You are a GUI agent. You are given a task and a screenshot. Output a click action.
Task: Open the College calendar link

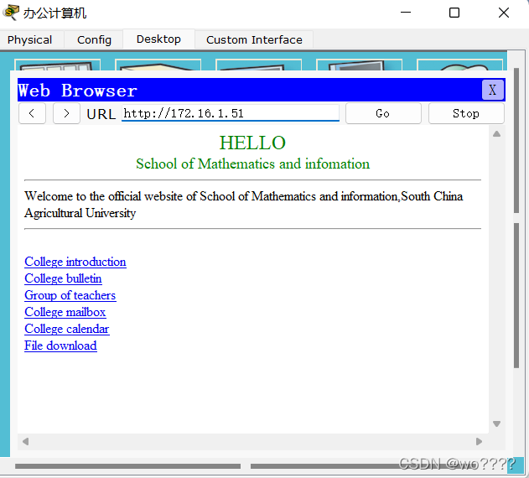coord(67,329)
